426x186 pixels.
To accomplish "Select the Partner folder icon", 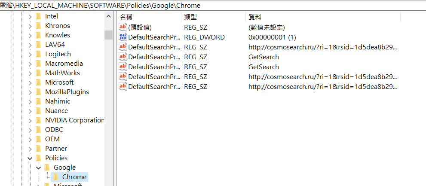I will pyautogui.click(x=39, y=149).
